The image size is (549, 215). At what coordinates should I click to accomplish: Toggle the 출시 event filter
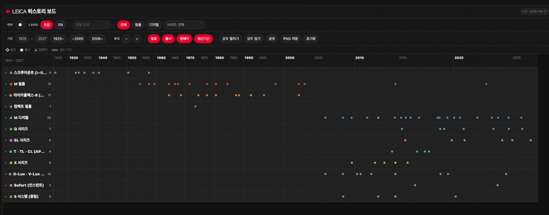168,39
